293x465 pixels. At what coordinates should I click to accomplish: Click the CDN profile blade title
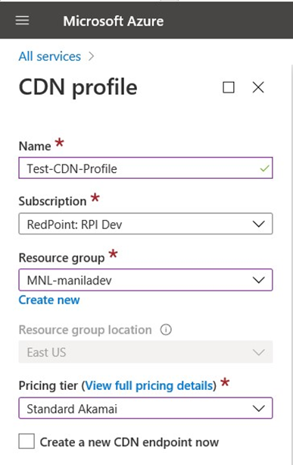pos(78,87)
